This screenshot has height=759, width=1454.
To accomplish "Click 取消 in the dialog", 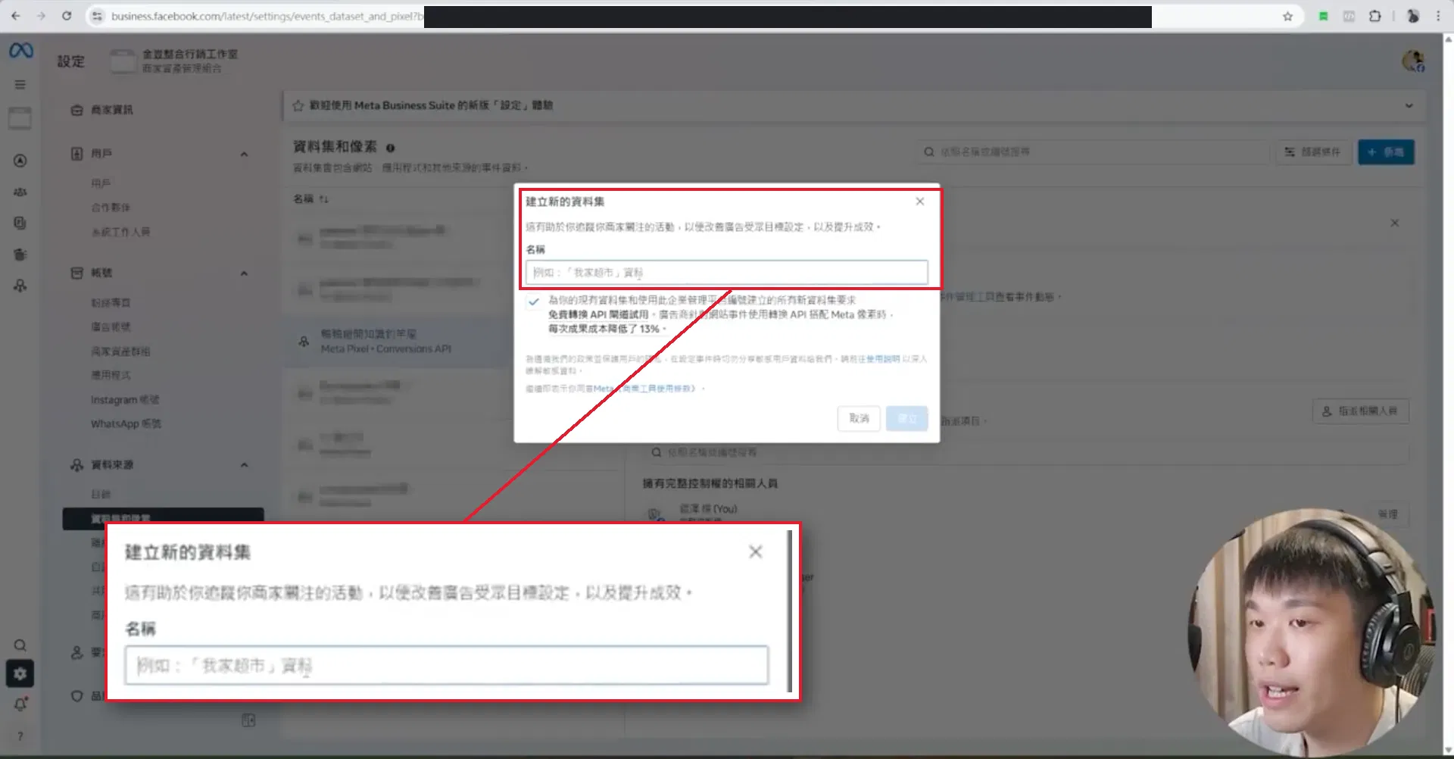I will point(859,418).
